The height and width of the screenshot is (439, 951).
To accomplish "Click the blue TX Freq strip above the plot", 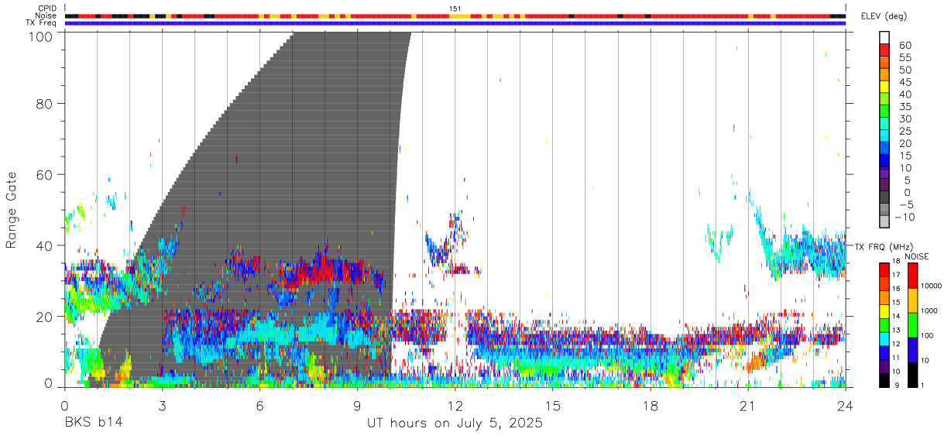I will point(455,23).
